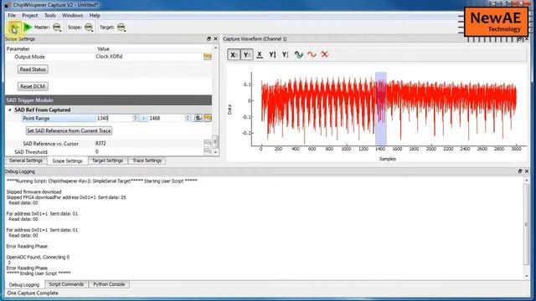This screenshot has height=301, width=536.
Task: Click the green waveform persistence icon
Action: pos(299,54)
